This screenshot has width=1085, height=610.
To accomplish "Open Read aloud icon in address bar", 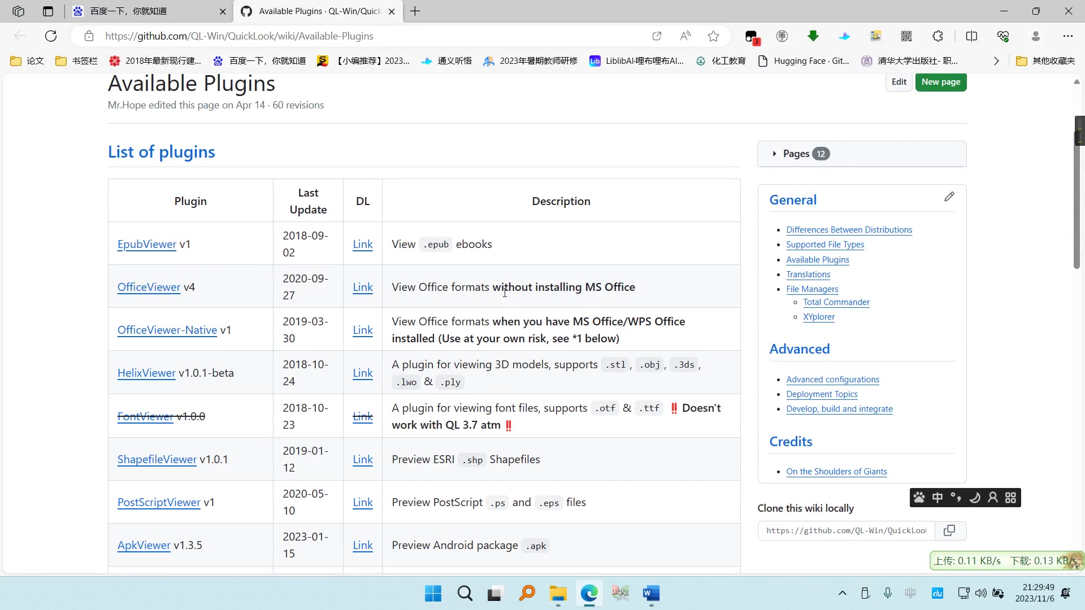I will [685, 36].
